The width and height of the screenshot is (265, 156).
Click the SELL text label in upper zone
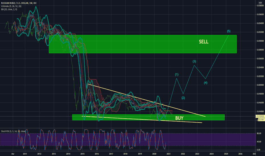(x=204, y=42)
